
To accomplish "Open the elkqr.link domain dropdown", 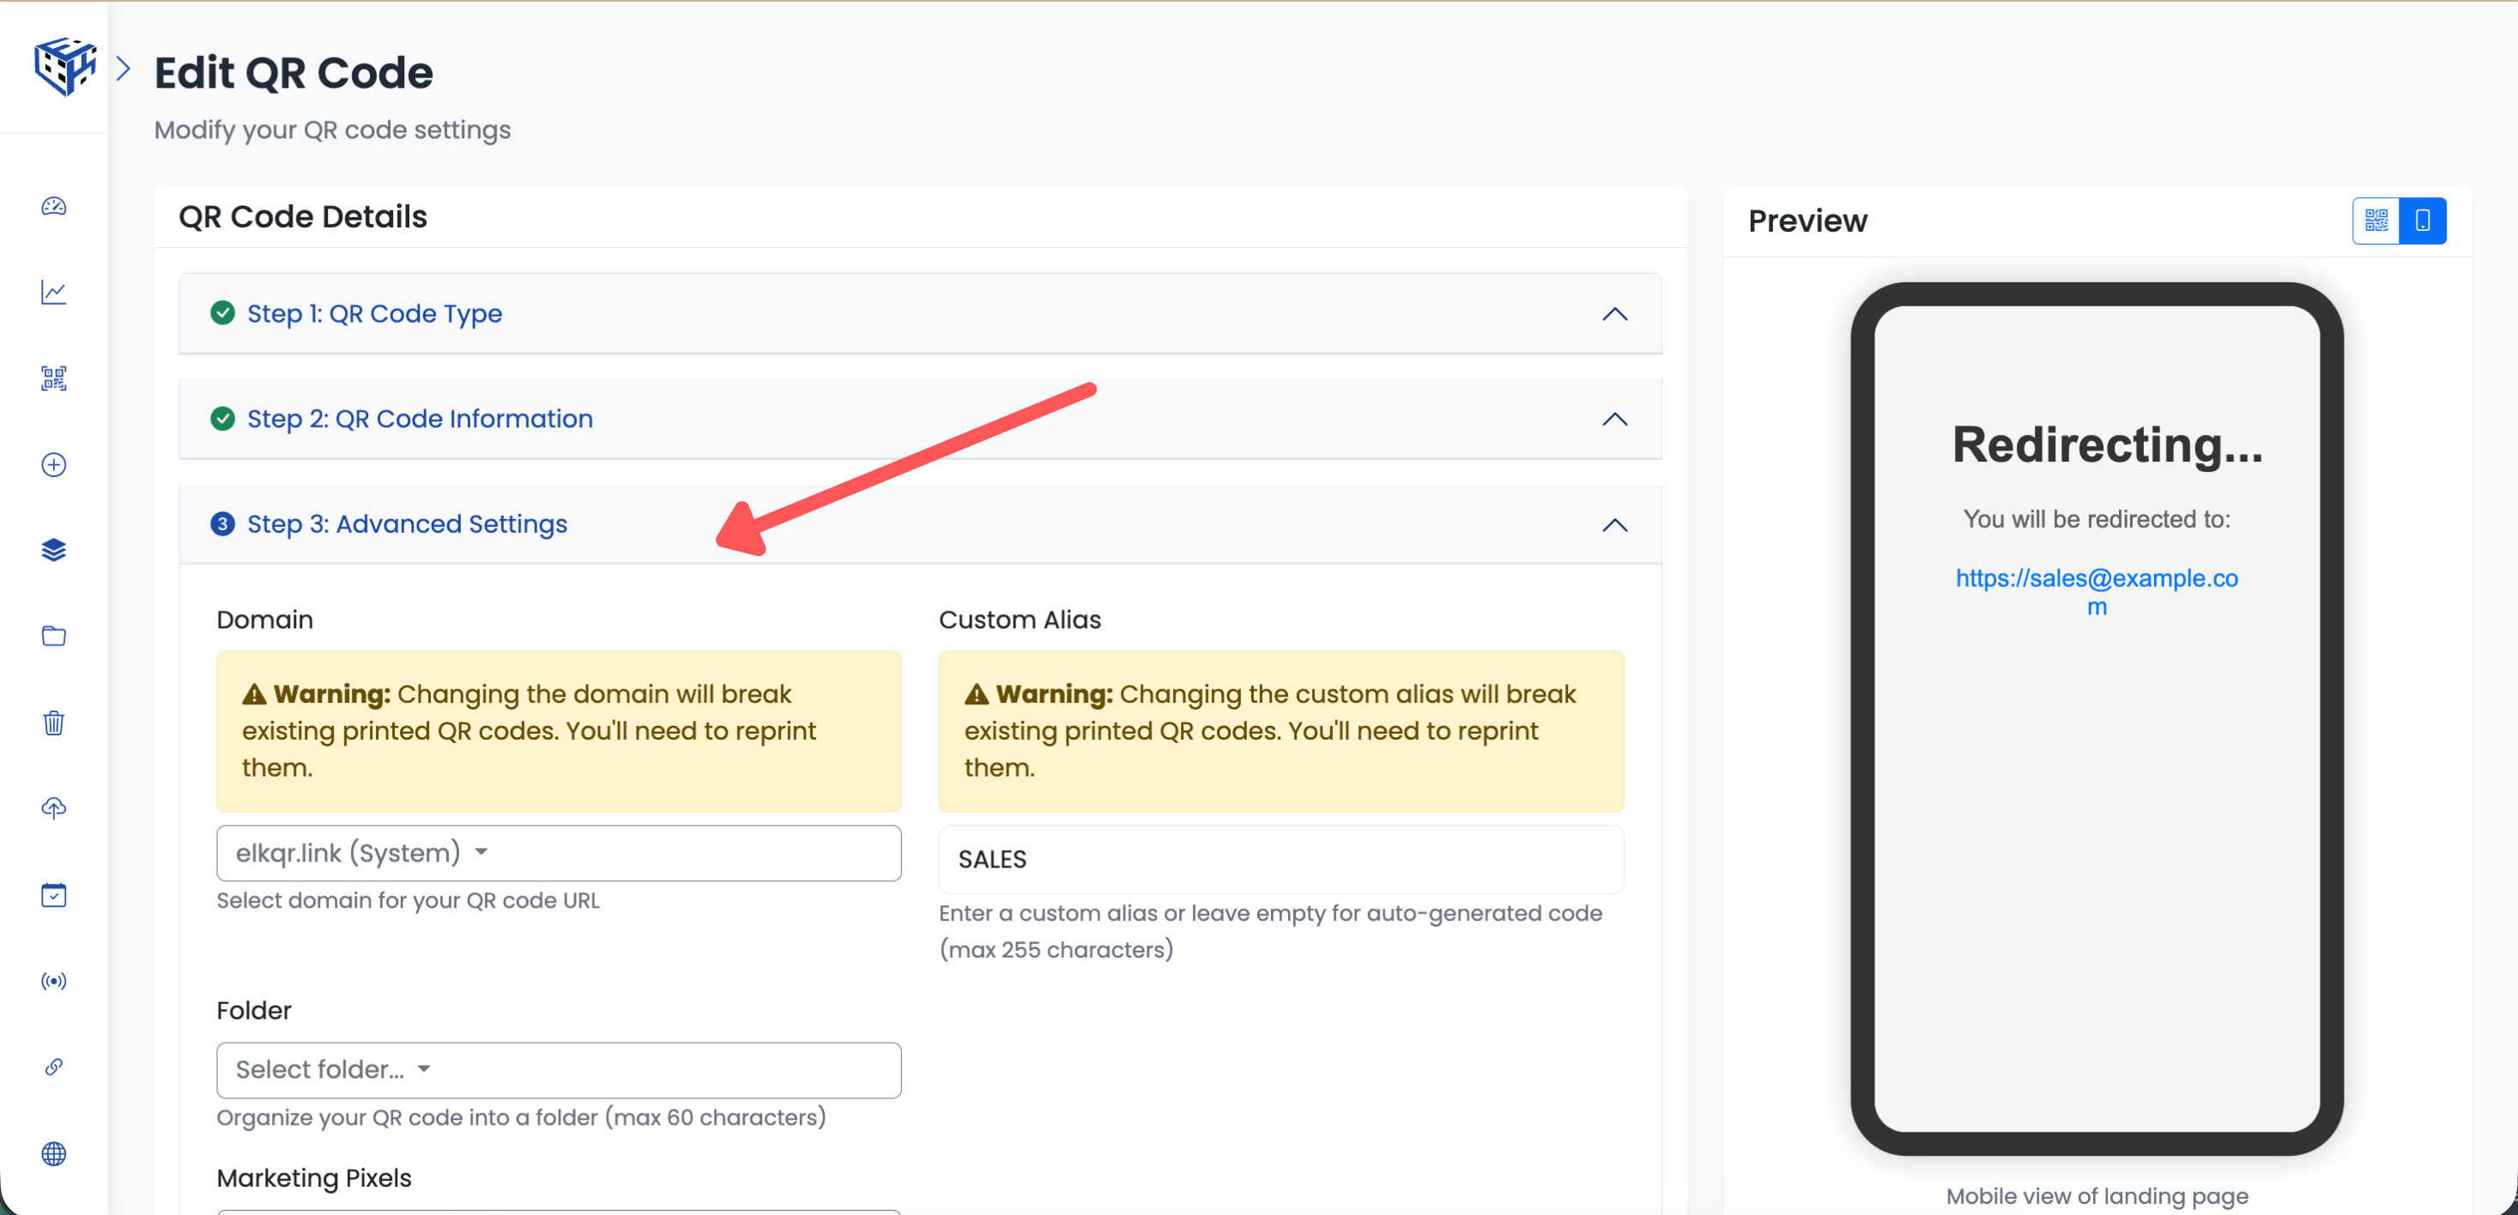I will [558, 852].
